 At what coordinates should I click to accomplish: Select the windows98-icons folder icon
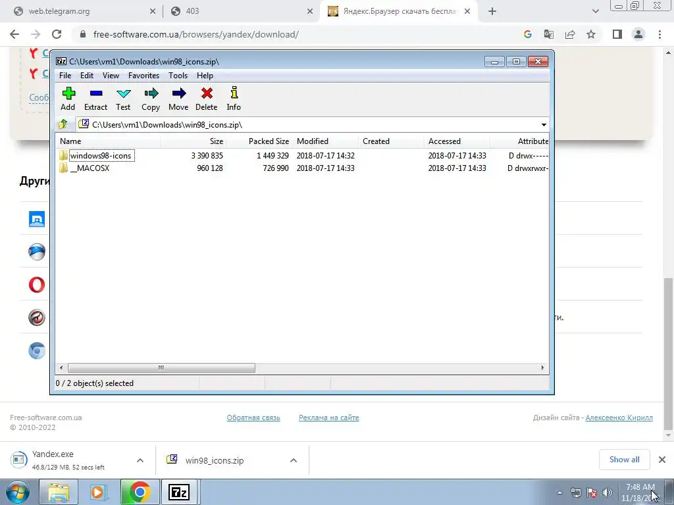64,155
